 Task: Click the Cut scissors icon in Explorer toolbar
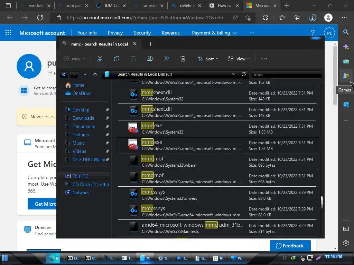pyautogui.click(x=100, y=59)
